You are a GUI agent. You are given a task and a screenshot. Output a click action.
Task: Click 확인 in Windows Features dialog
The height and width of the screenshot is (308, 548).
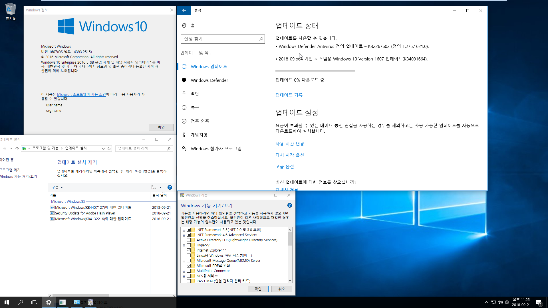click(258, 289)
